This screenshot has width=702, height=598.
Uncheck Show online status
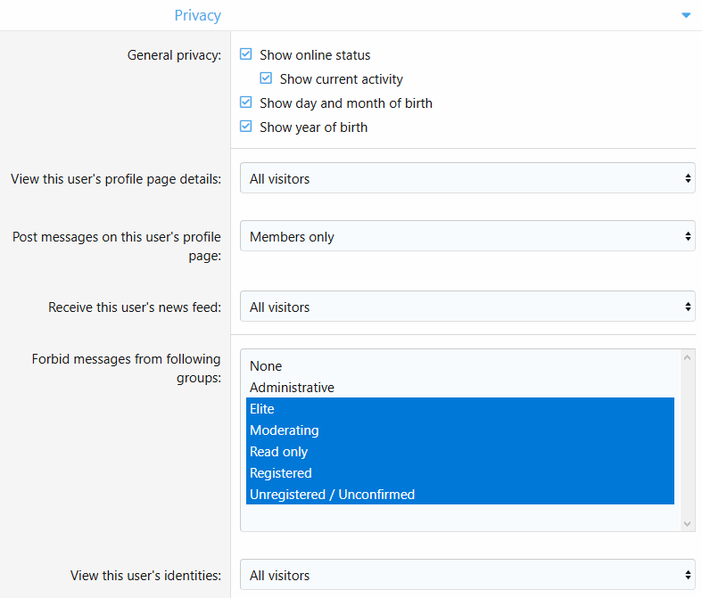246,54
